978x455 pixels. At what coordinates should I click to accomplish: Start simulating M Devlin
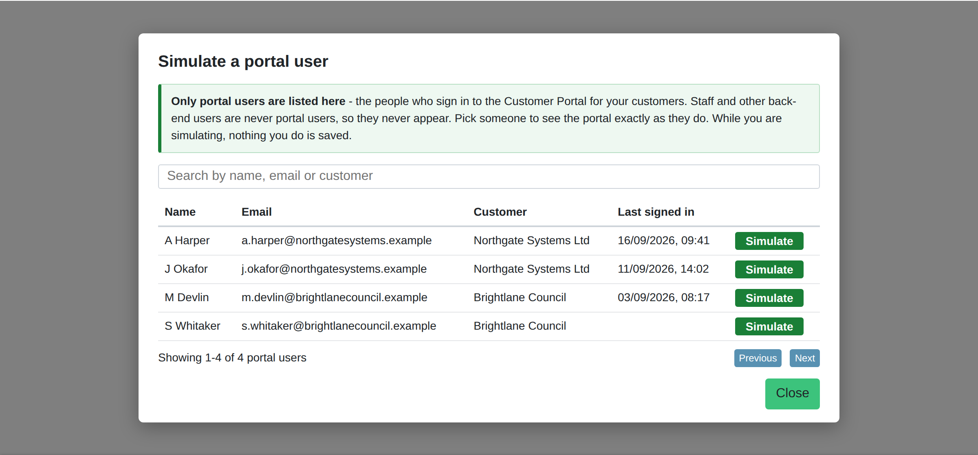point(769,298)
